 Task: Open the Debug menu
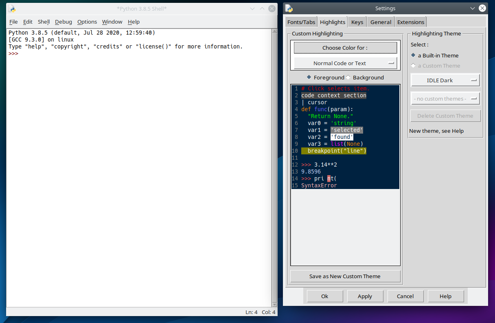pos(64,22)
